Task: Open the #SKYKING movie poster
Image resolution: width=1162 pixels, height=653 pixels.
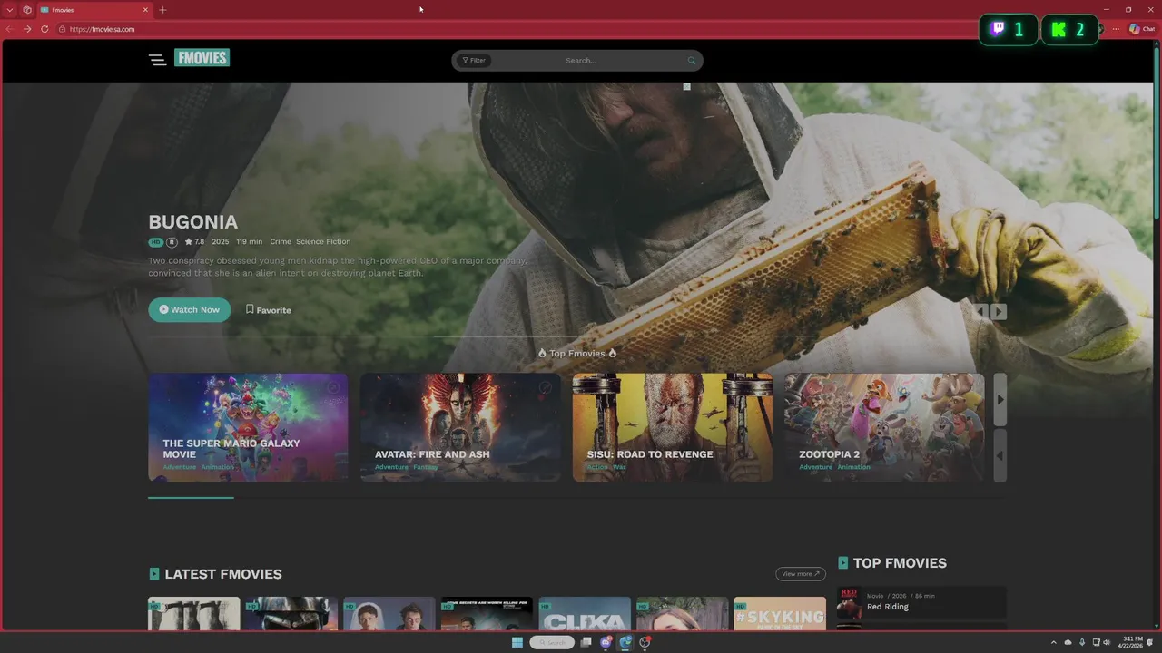Action: click(x=780, y=614)
